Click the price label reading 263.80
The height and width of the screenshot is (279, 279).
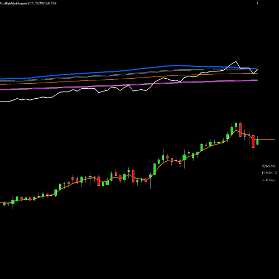[x=268, y=166]
